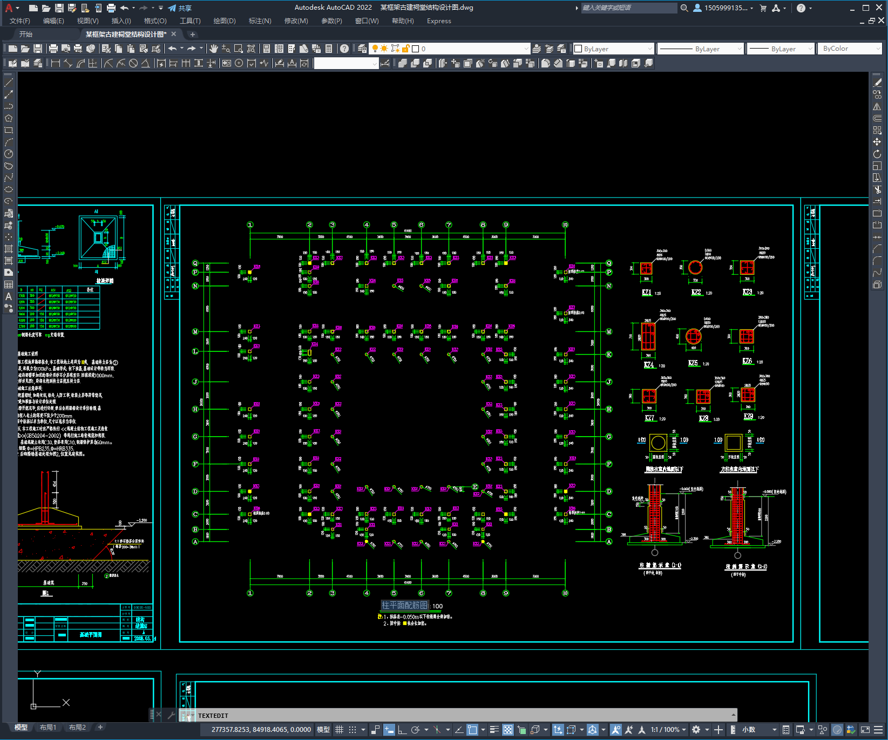888x740 pixels.
Task: Expand the layer dropdown list
Action: click(x=526, y=49)
